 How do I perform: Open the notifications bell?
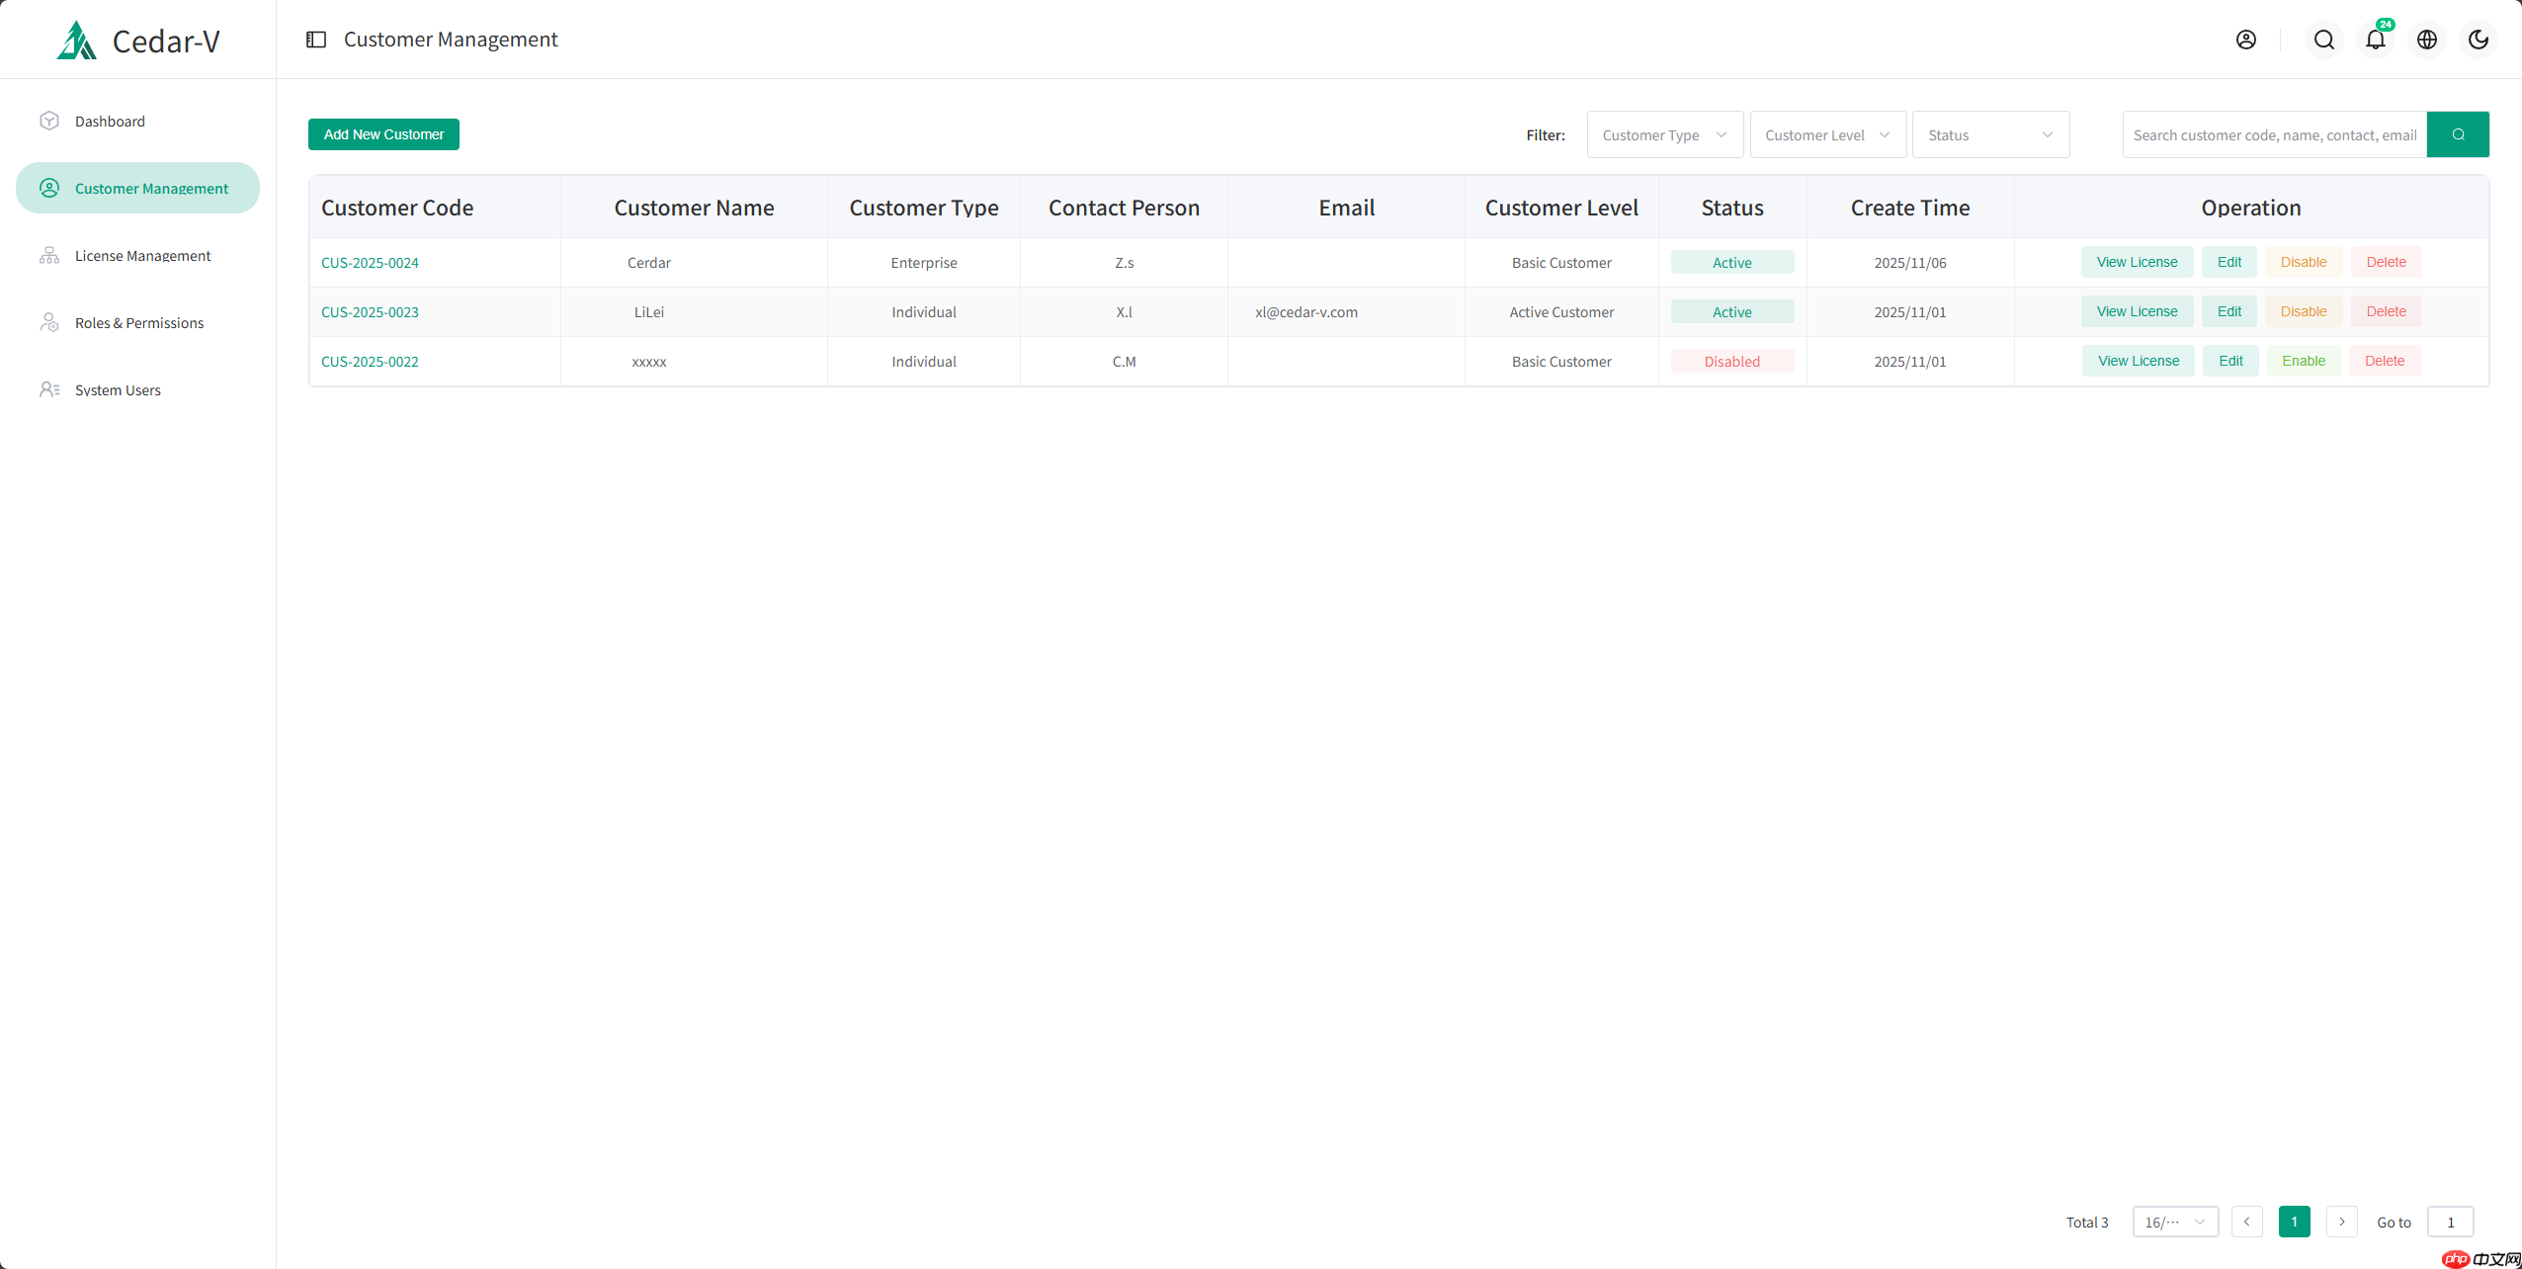coord(2376,40)
